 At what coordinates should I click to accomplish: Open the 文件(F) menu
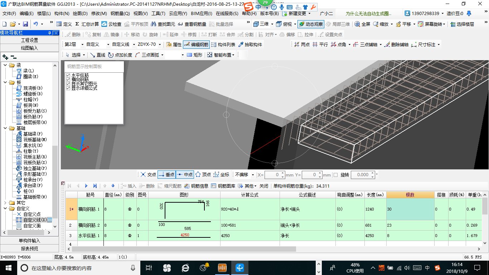(x=9, y=14)
